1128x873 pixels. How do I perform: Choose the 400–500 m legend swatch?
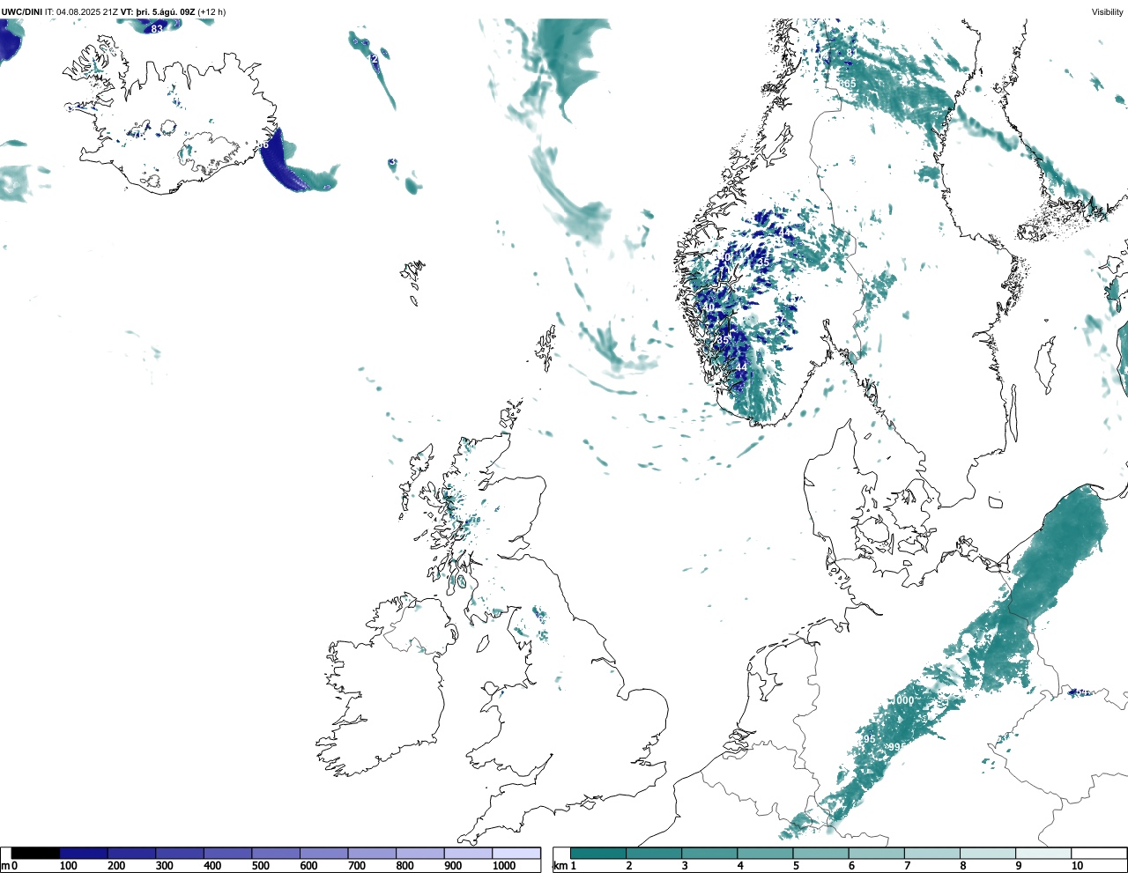(x=227, y=853)
